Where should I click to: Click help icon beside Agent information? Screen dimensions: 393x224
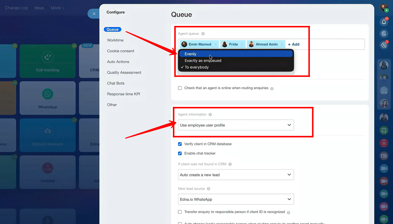coord(210,115)
